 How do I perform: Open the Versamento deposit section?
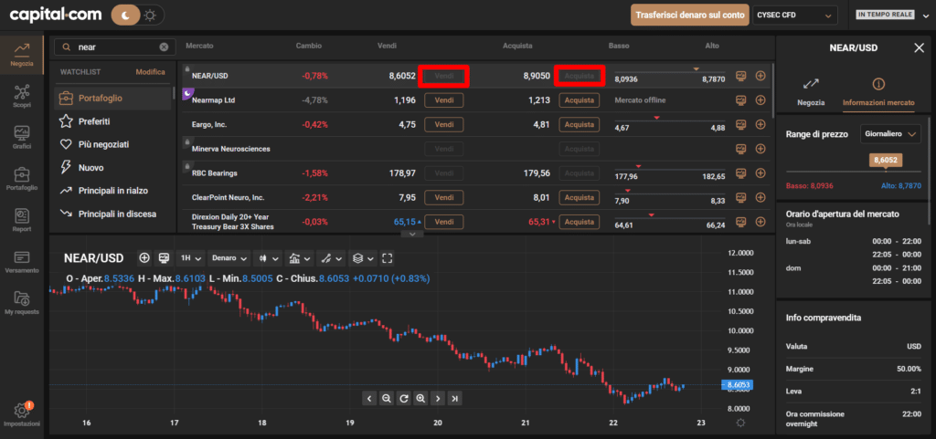[22, 262]
